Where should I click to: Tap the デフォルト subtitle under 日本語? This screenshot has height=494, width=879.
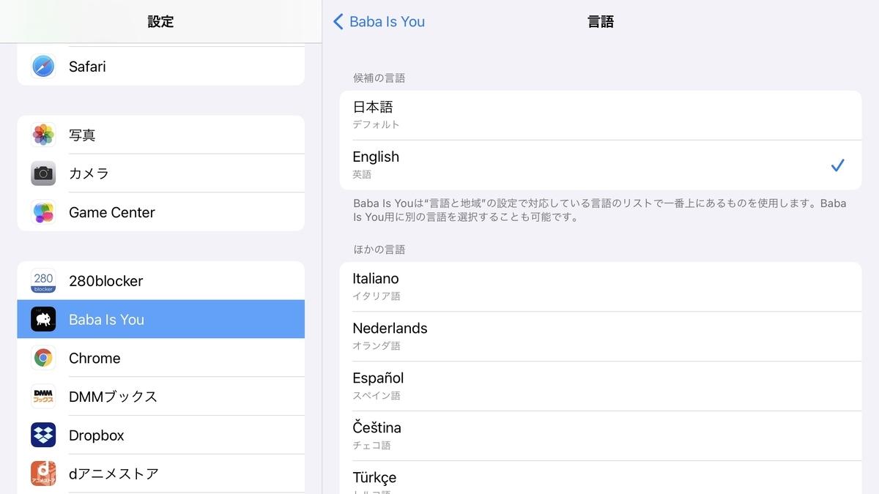377,124
